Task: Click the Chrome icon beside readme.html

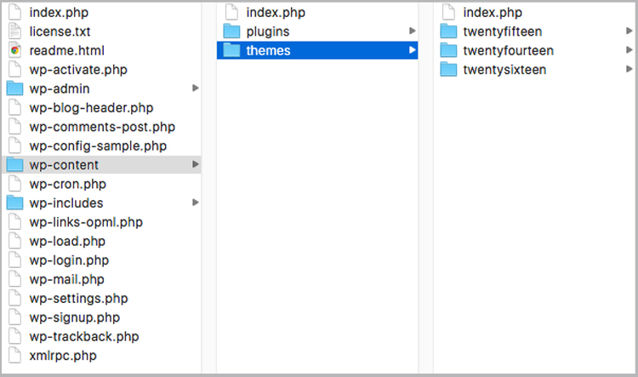Action: 15,50
